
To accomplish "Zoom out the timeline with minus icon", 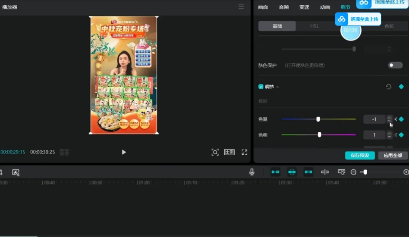I will (x=353, y=172).
